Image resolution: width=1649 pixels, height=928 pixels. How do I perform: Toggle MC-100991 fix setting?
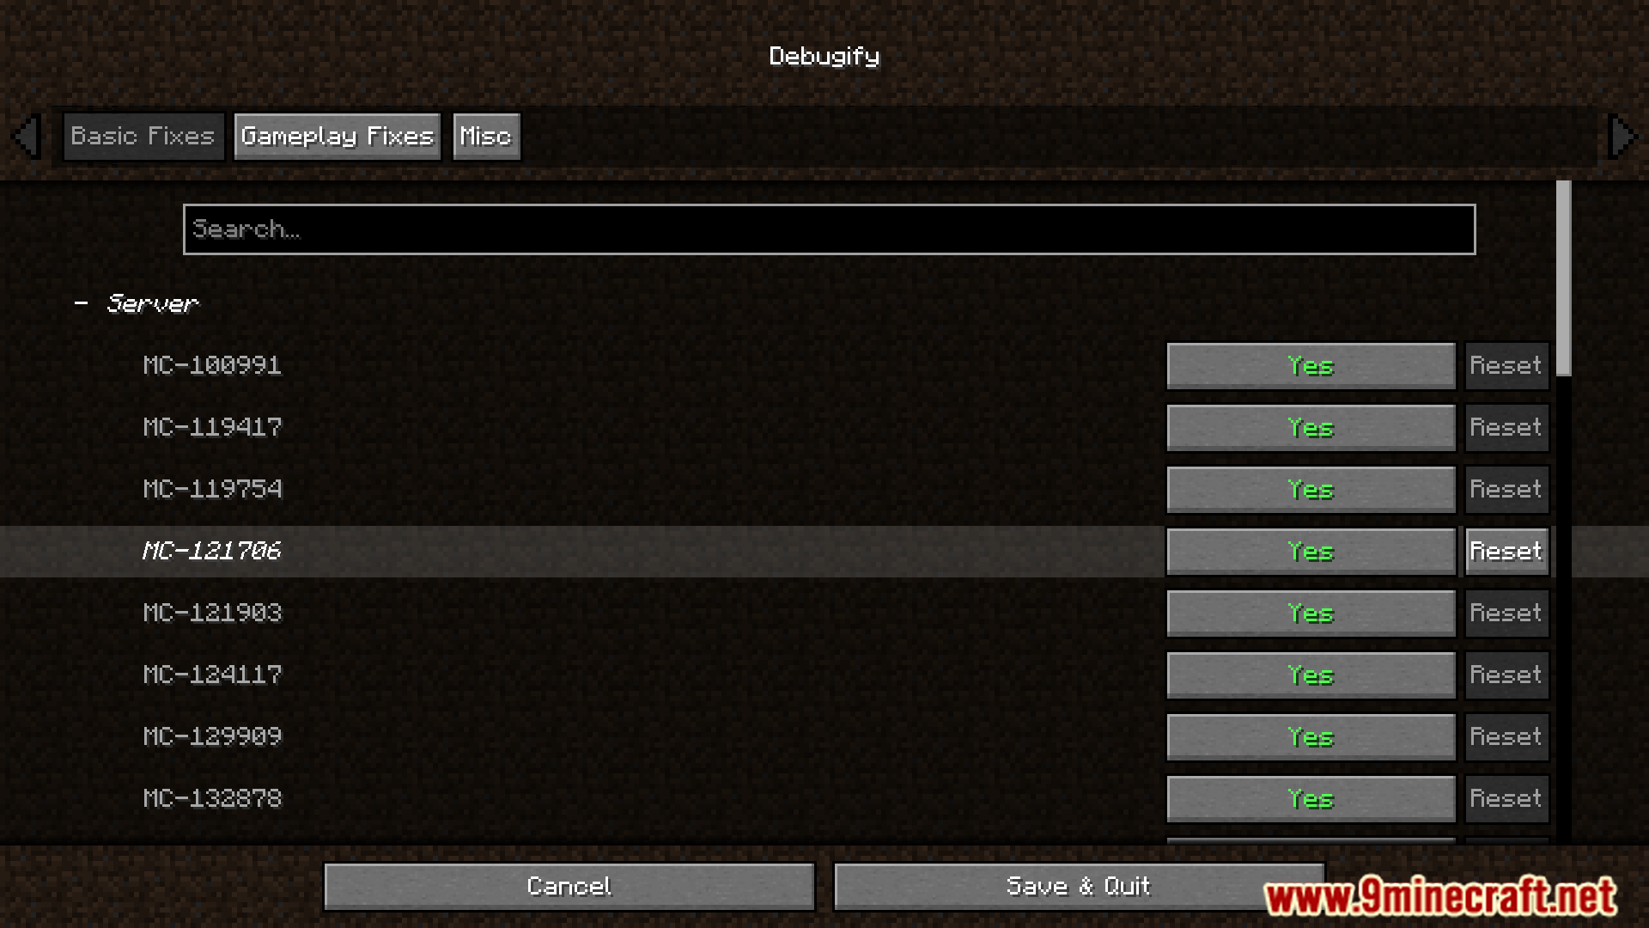1309,365
